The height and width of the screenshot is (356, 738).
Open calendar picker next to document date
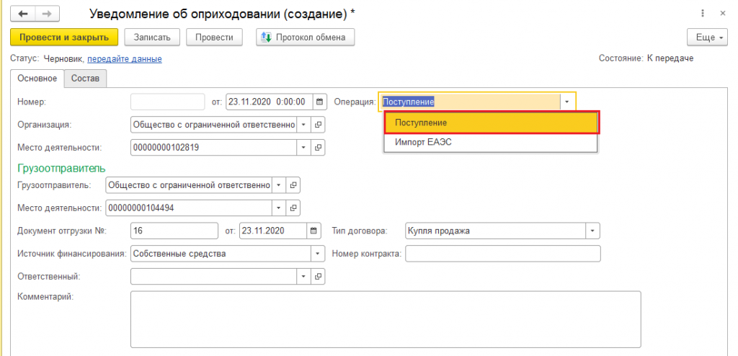click(319, 102)
